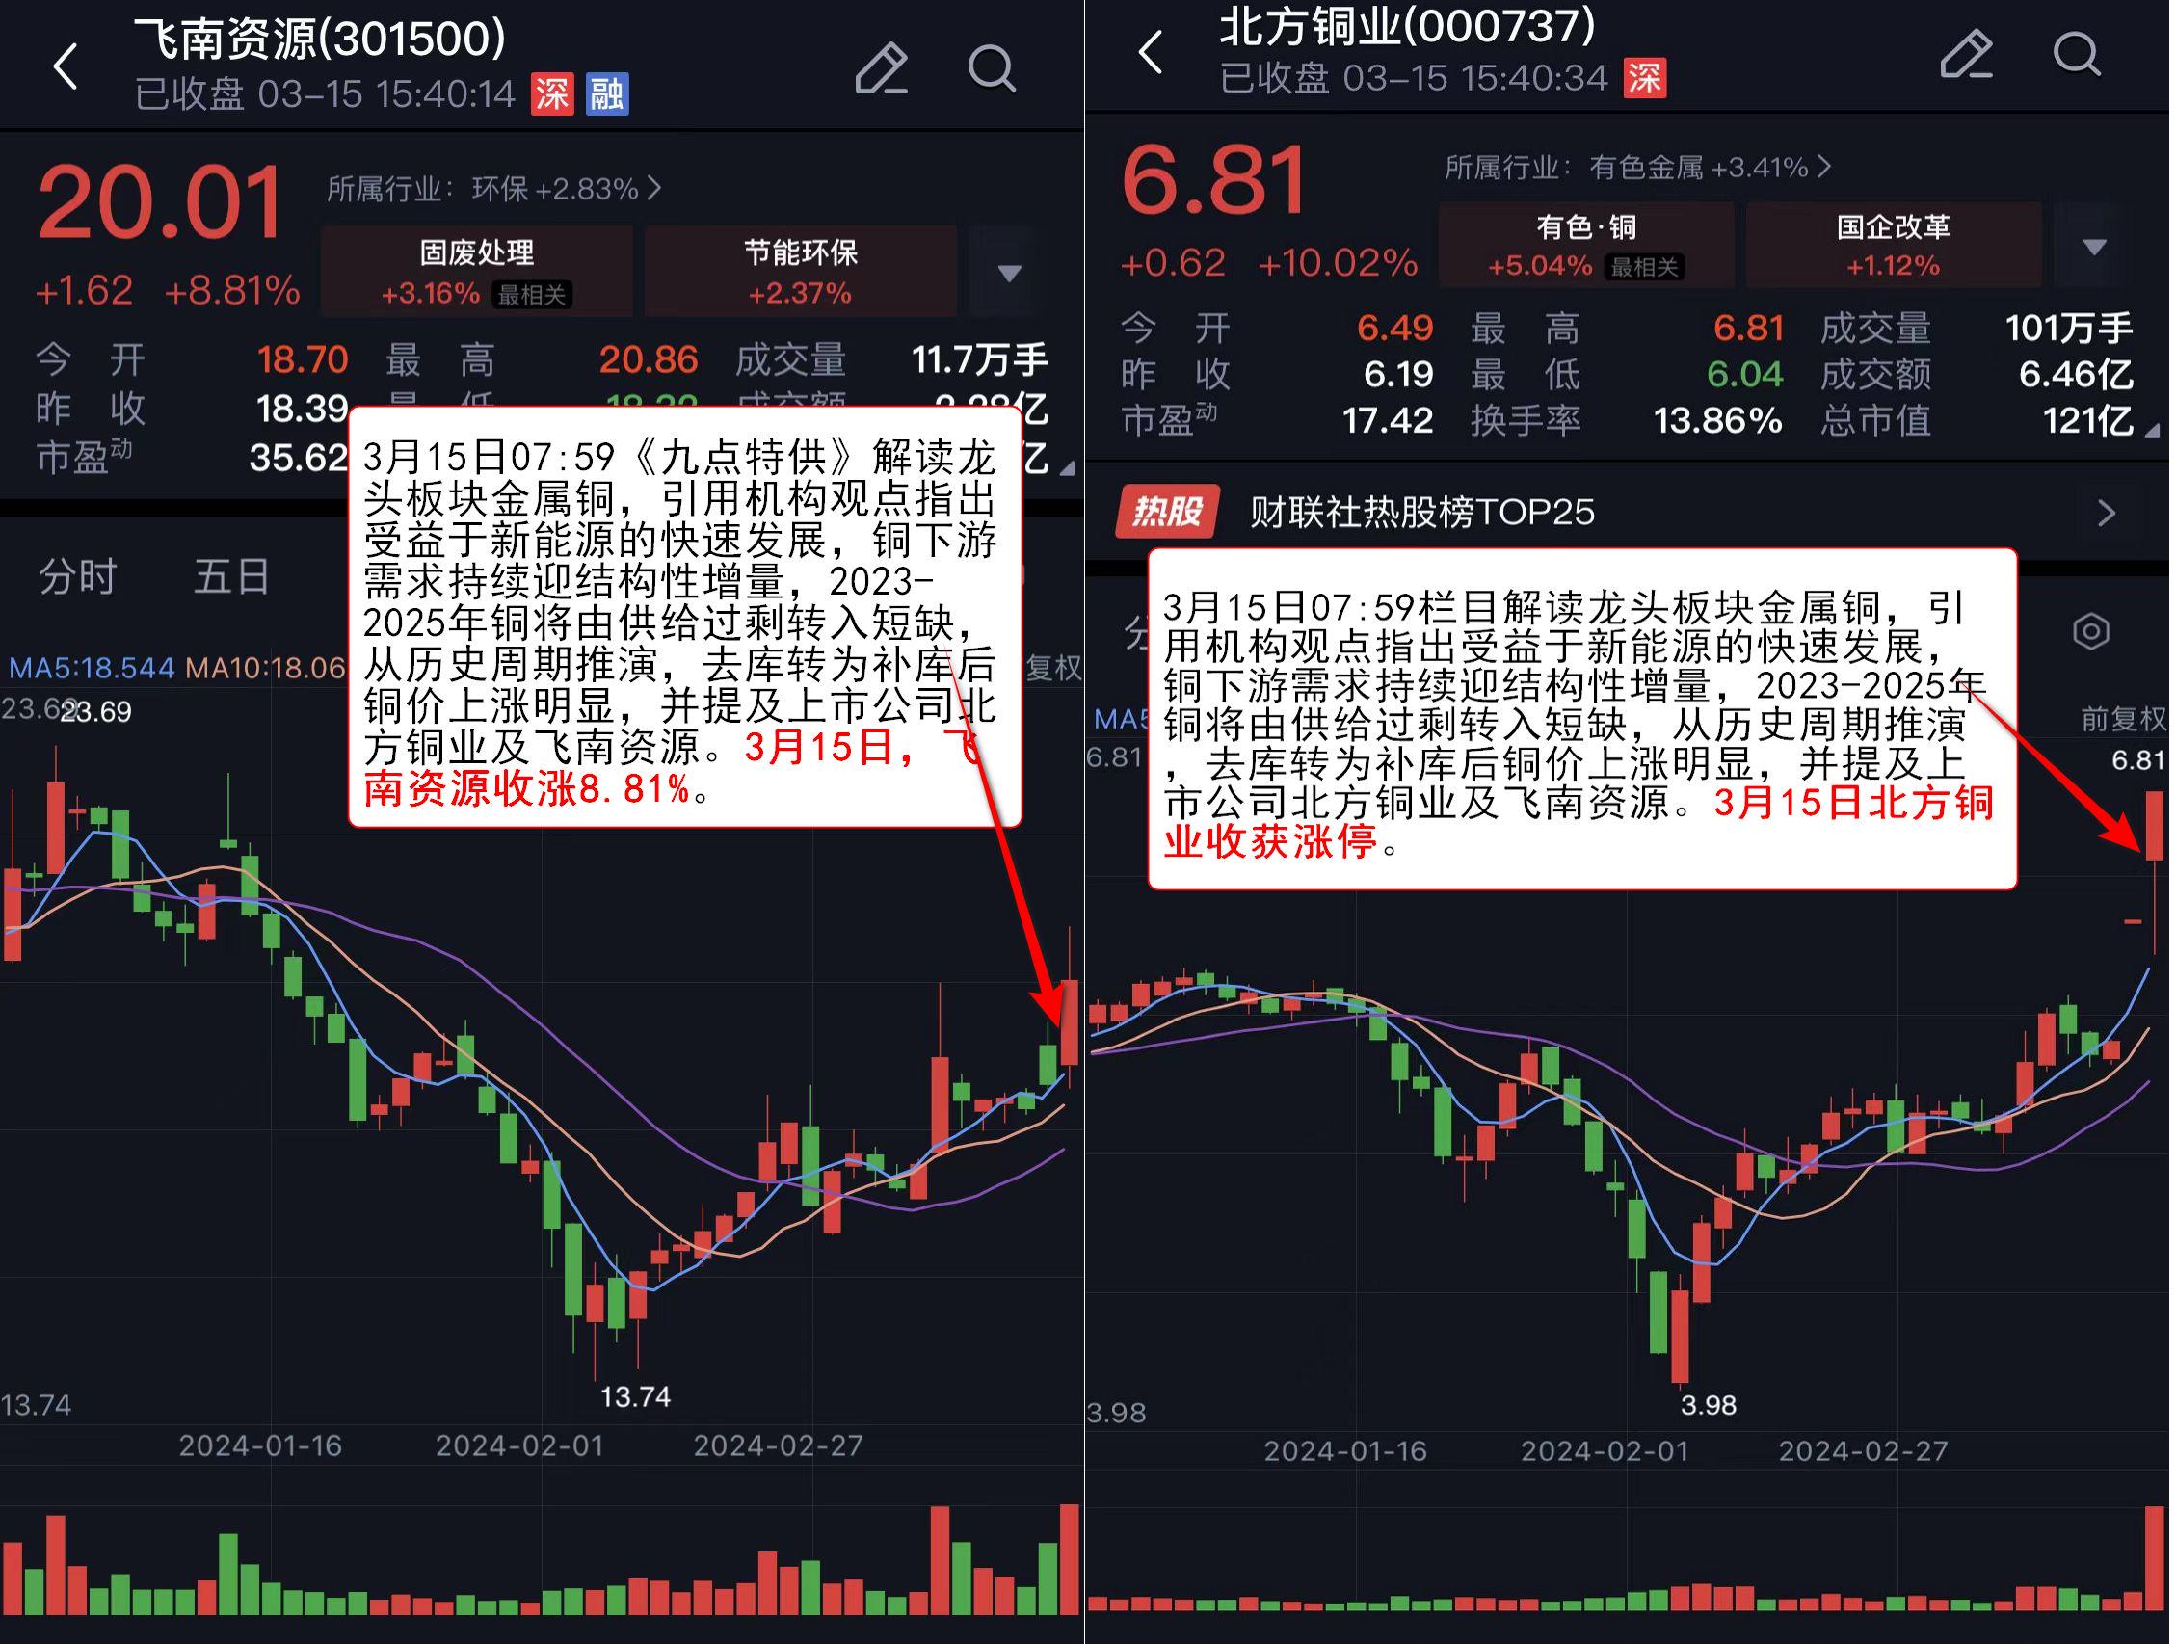Tap the edit pencil icon for 北方铜业
The height and width of the screenshot is (1644, 2176).
tap(1967, 53)
